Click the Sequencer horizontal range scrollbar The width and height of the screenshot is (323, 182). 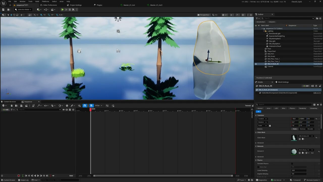[163, 176]
